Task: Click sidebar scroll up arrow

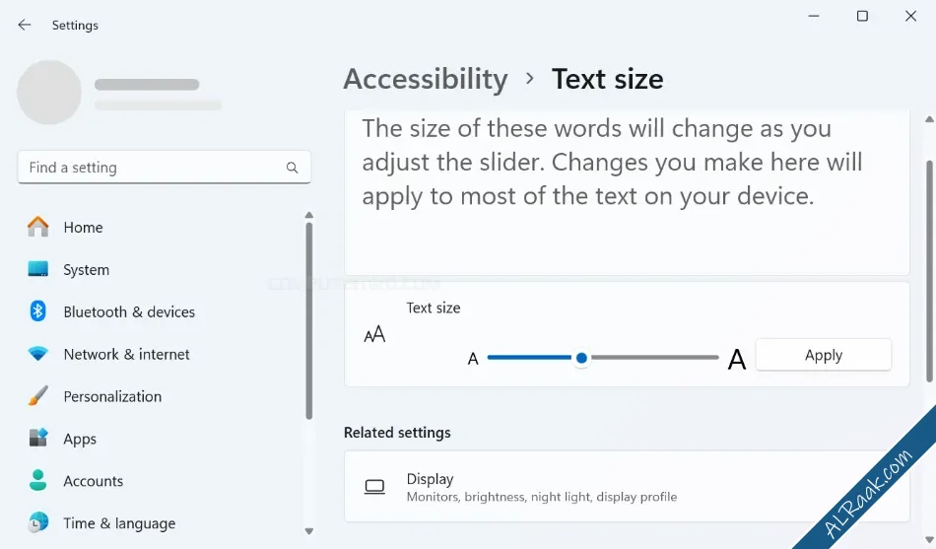Action: pyautogui.click(x=308, y=215)
